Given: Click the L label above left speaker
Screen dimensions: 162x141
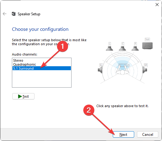Looking at the screenshot, I should click(110, 44).
